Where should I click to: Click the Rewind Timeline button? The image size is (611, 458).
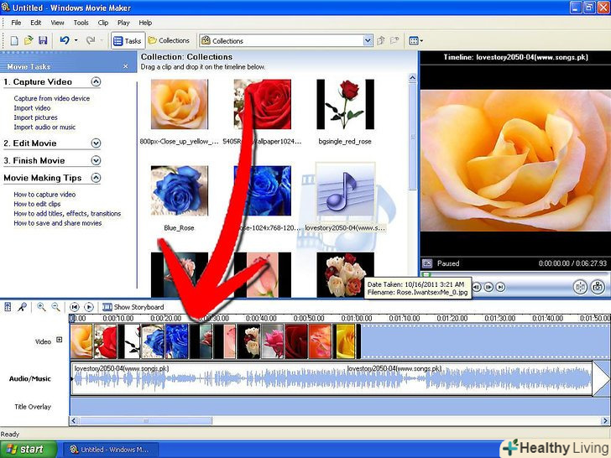[x=75, y=307]
